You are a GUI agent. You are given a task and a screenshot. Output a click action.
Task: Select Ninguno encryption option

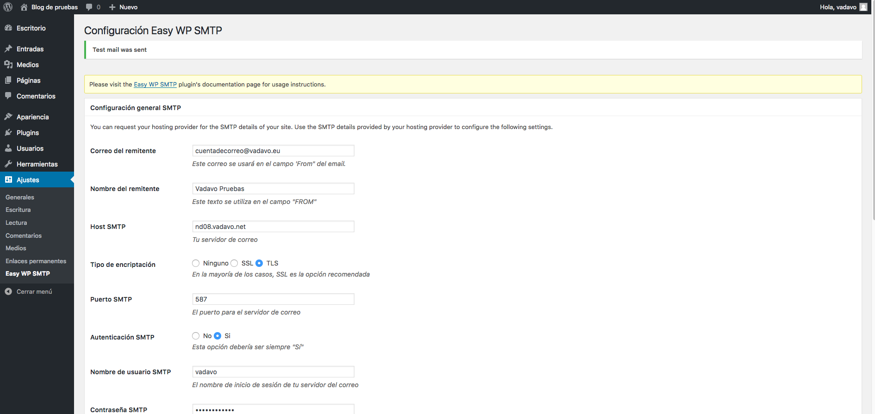click(x=196, y=263)
